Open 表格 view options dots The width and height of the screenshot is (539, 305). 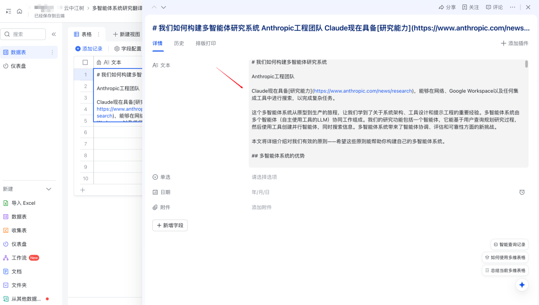coord(99,34)
